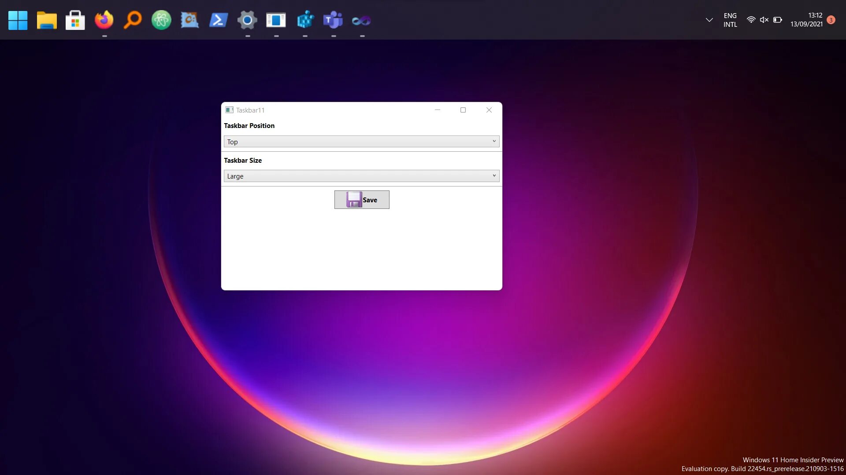The image size is (846, 475).
Task: Show hidden system tray icons chevron
Action: point(709,20)
